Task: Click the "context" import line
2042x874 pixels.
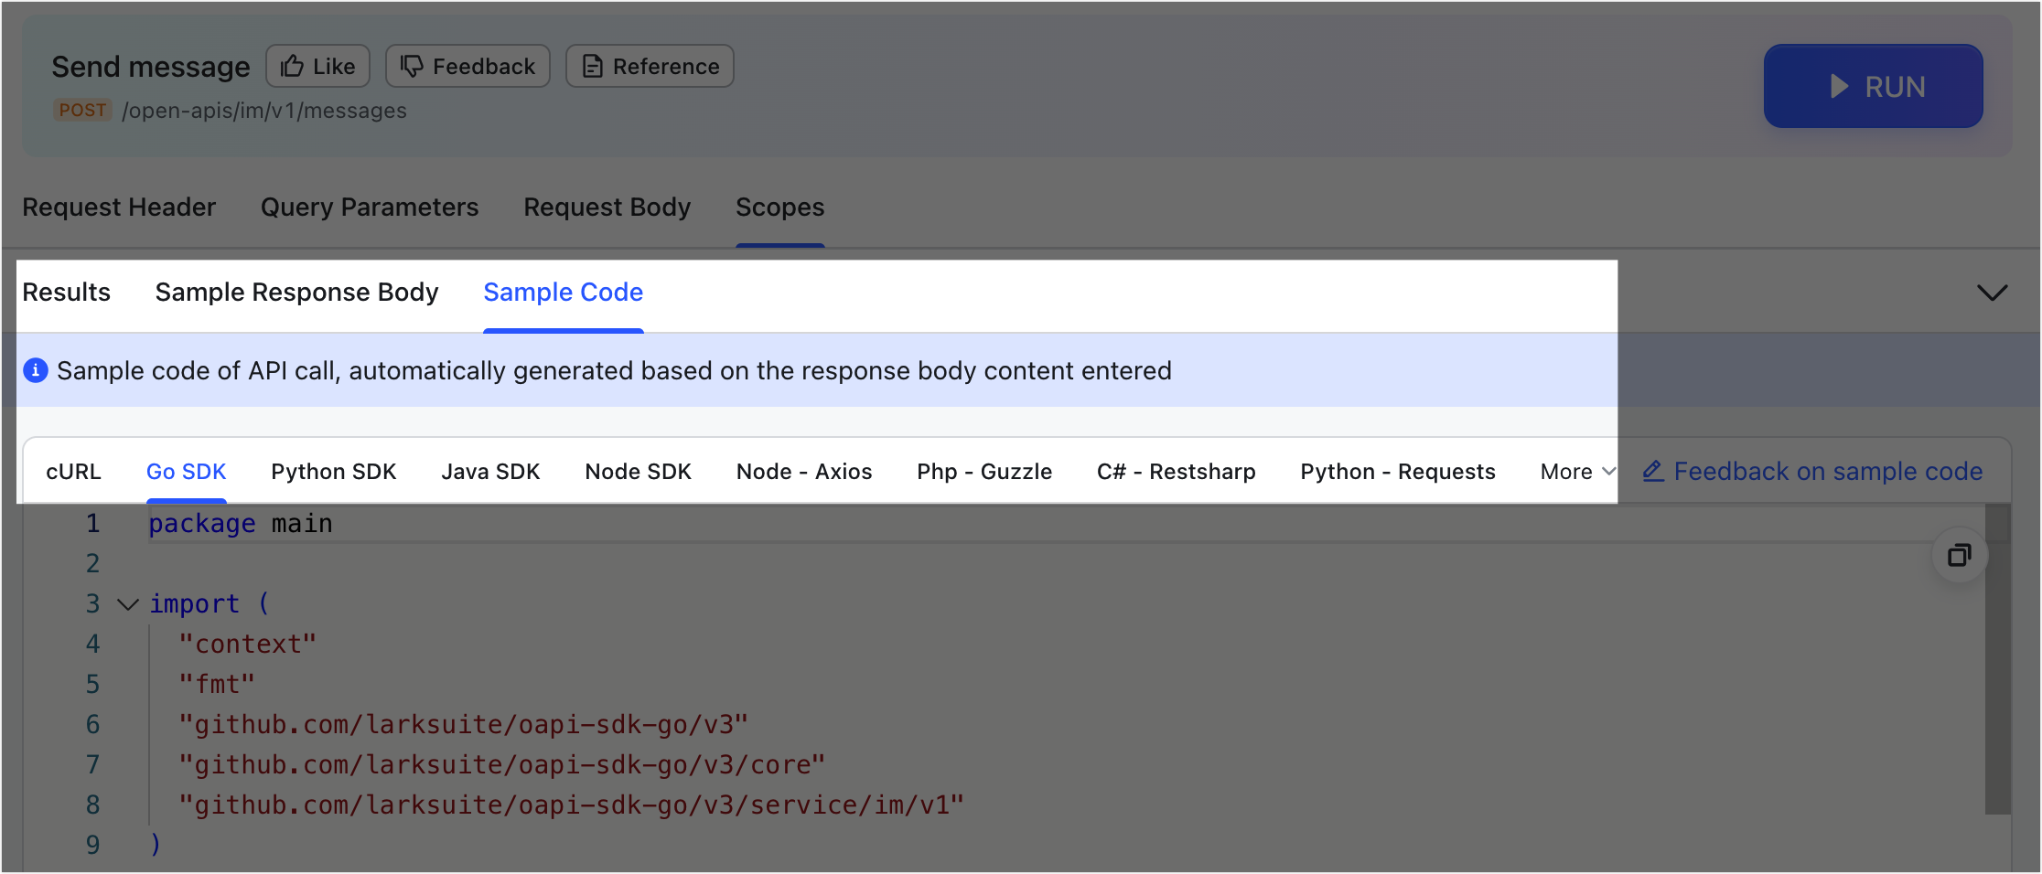Action: pos(247,645)
